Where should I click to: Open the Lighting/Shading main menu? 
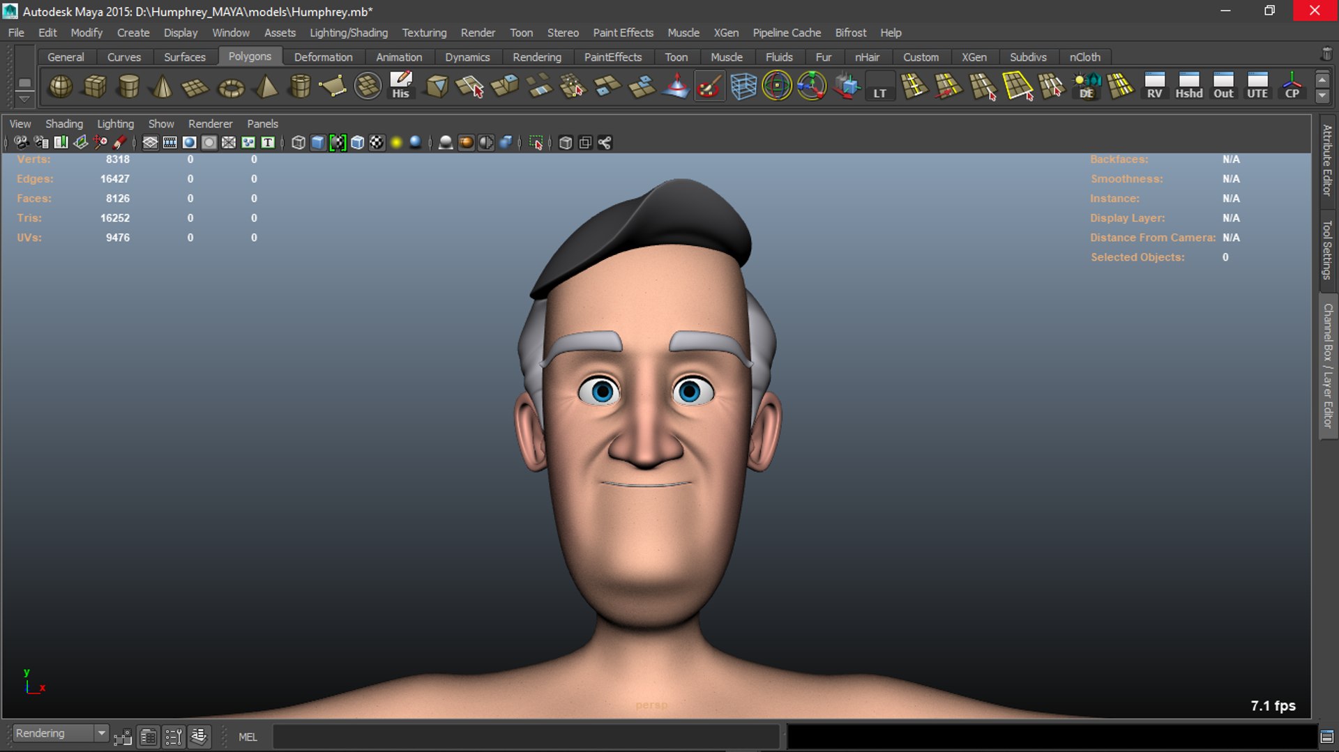[x=349, y=33]
